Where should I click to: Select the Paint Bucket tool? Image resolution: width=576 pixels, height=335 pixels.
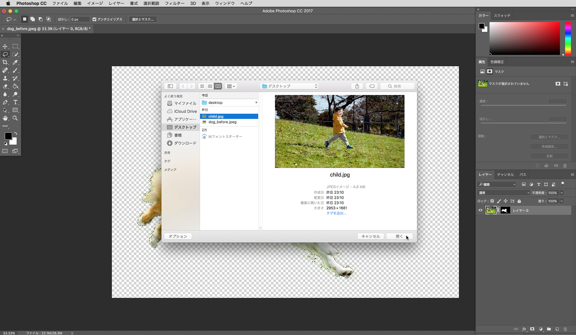pyautogui.click(x=15, y=86)
